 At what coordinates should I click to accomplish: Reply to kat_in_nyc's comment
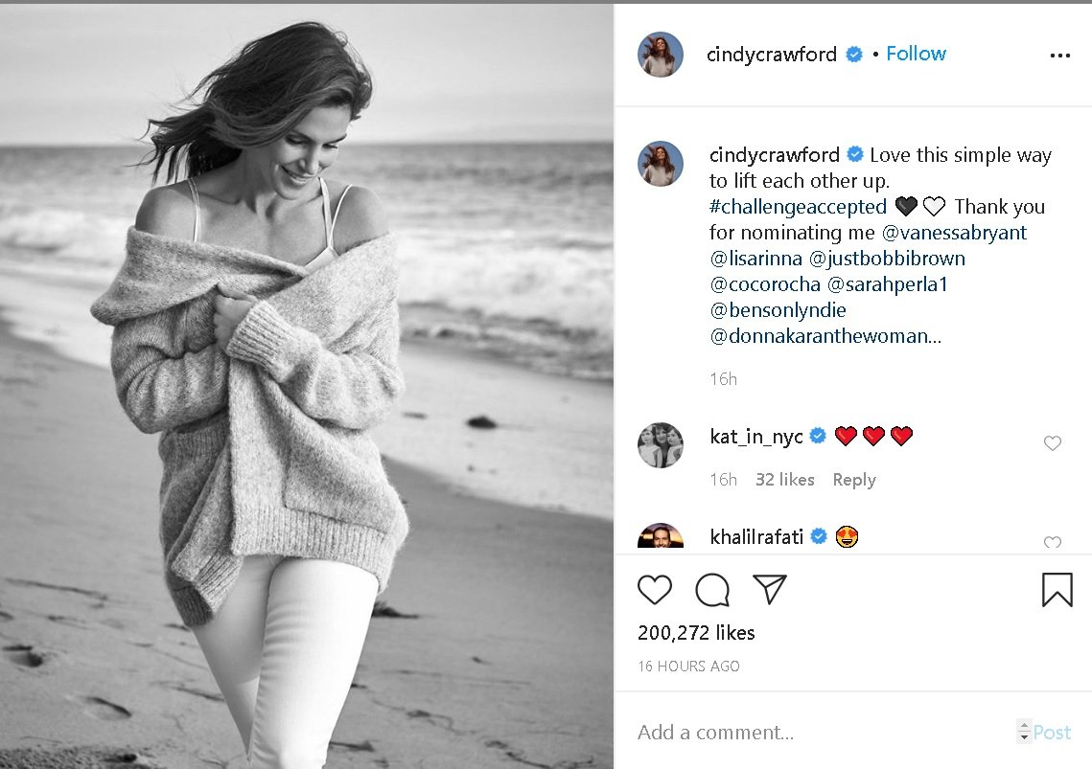click(x=853, y=480)
